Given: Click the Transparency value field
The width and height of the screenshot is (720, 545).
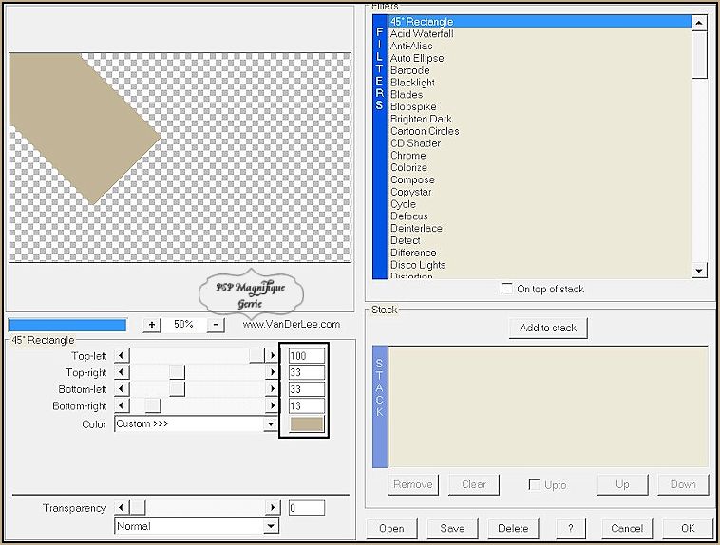Looking at the screenshot, I should pos(306,508).
